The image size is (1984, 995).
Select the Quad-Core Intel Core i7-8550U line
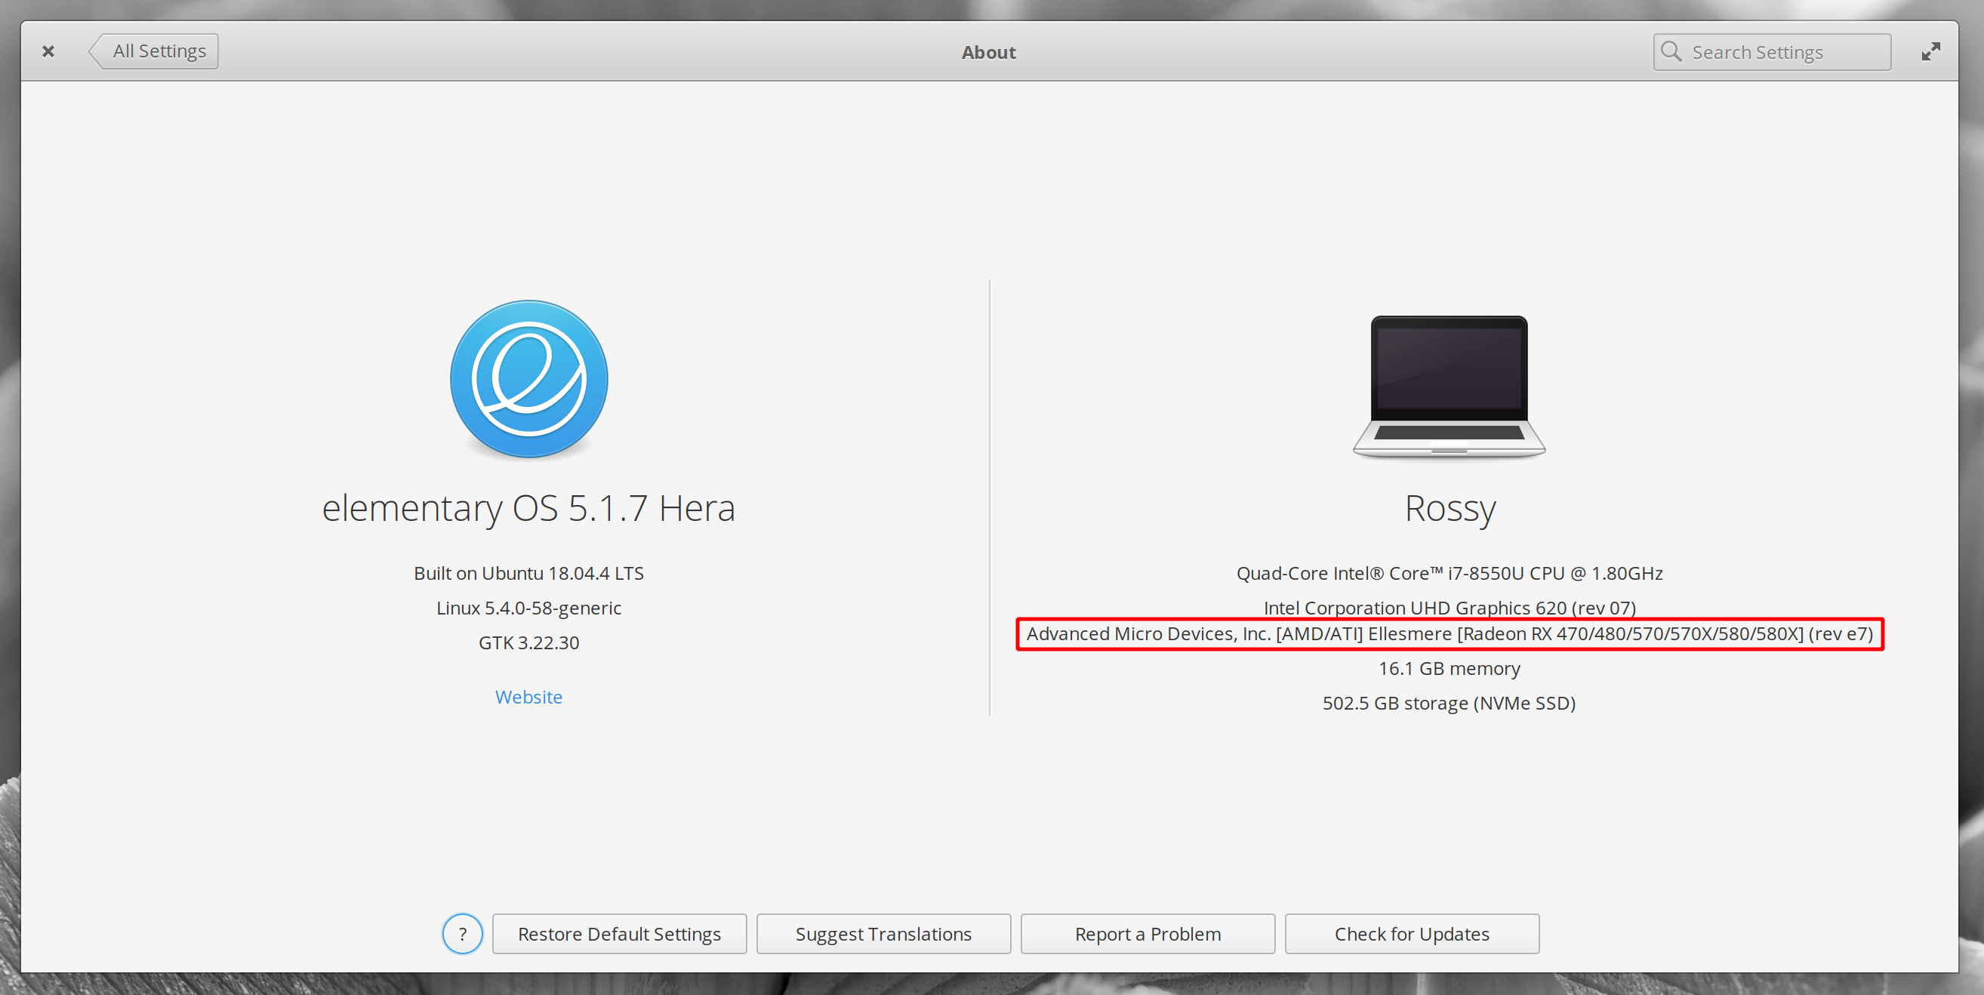pyautogui.click(x=1449, y=574)
